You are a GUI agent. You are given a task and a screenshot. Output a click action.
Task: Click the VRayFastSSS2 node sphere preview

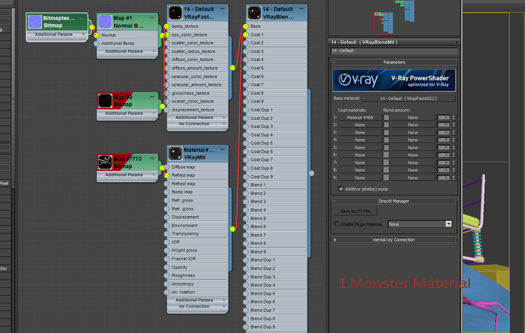[176, 13]
